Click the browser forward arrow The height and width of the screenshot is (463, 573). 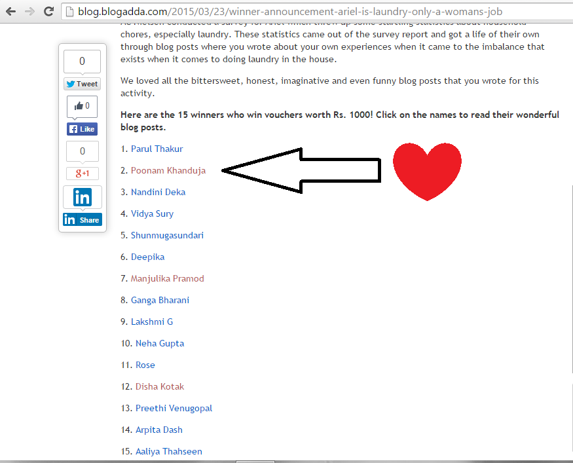pyautogui.click(x=29, y=12)
